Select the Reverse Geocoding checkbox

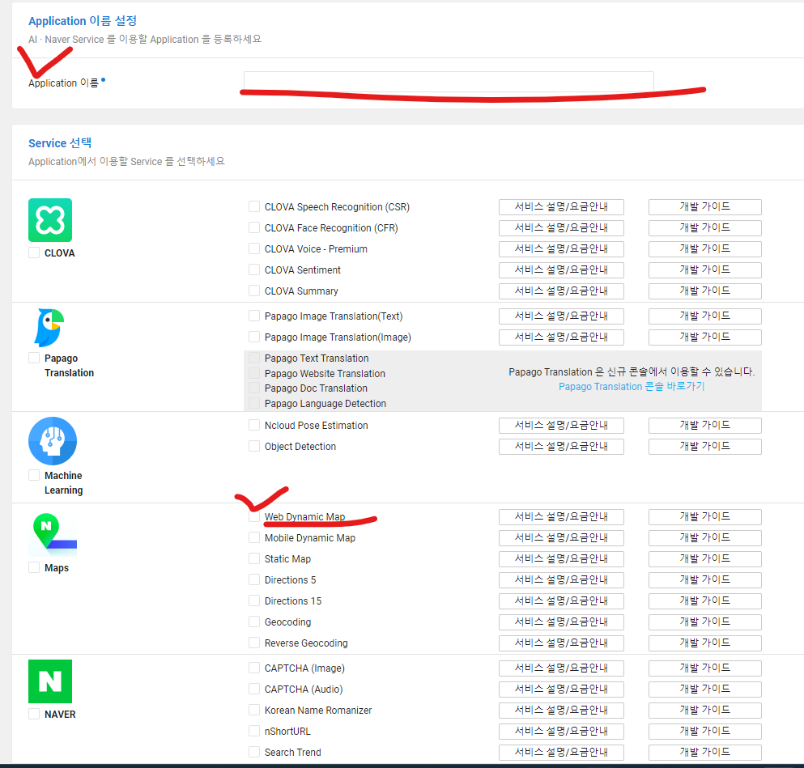pos(253,643)
